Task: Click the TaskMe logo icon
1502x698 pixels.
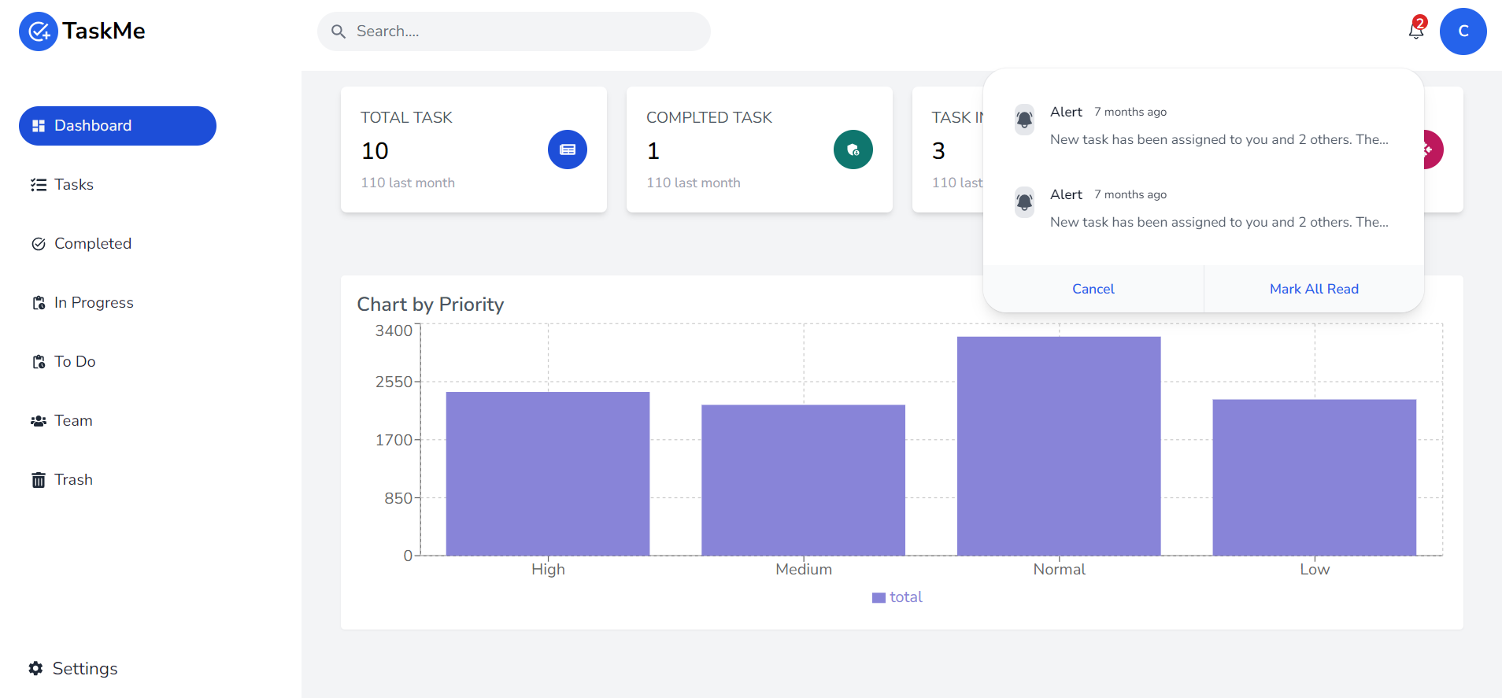Action: [x=39, y=31]
